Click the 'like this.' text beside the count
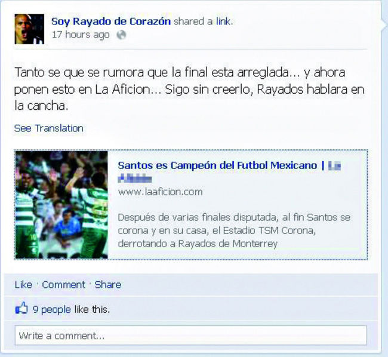The height and width of the screenshot is (357, 388). (x=92, y=309)
